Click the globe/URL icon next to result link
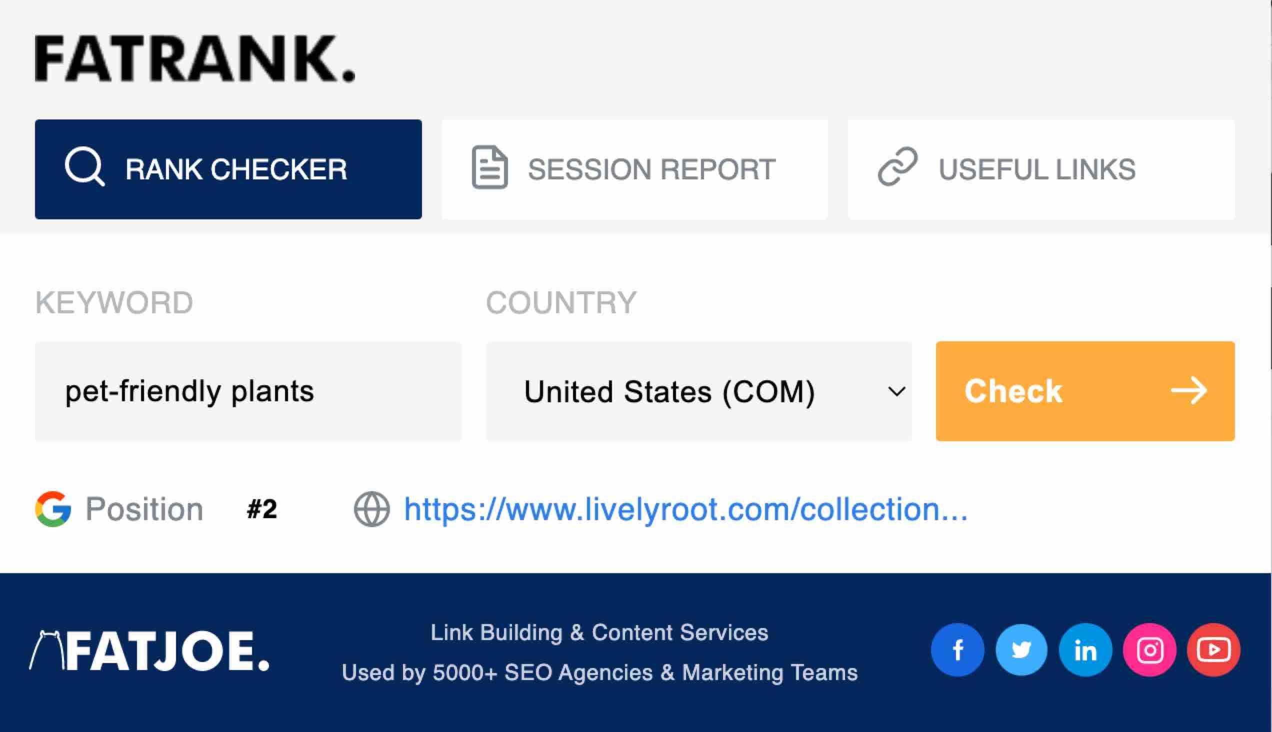The image size is (1272, 732). [370, 509]
